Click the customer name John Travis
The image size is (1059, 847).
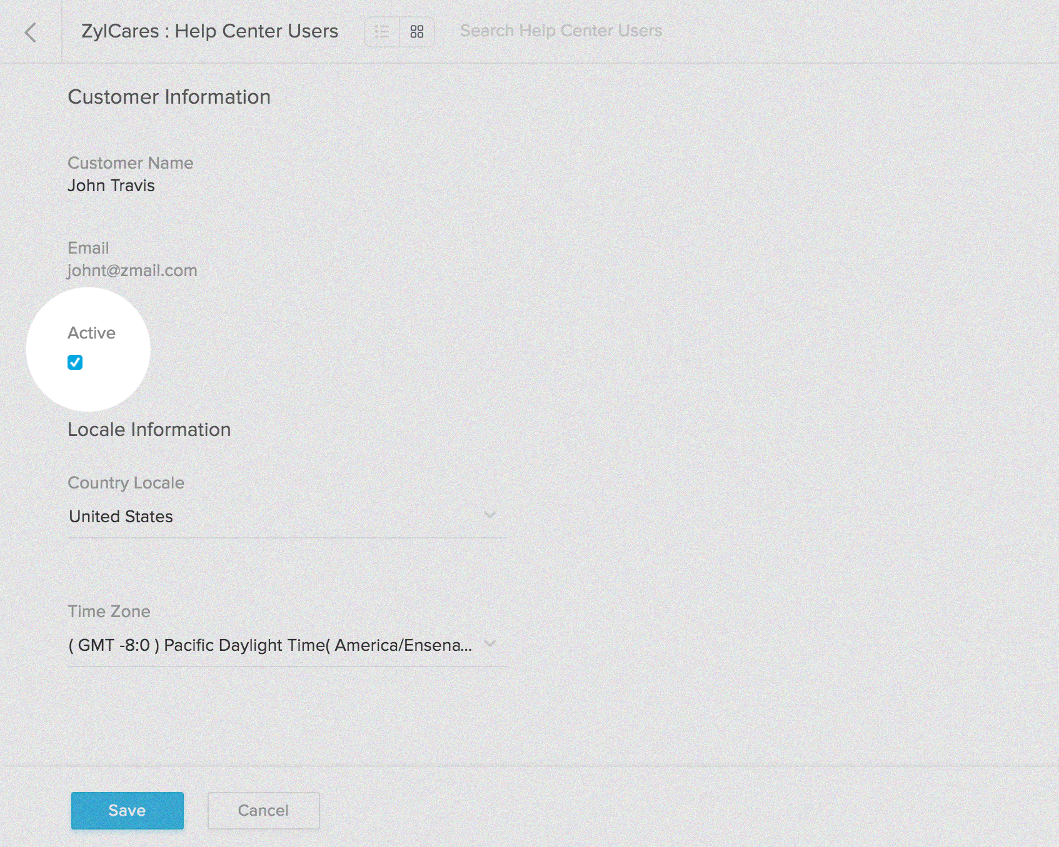coord(111,186)
